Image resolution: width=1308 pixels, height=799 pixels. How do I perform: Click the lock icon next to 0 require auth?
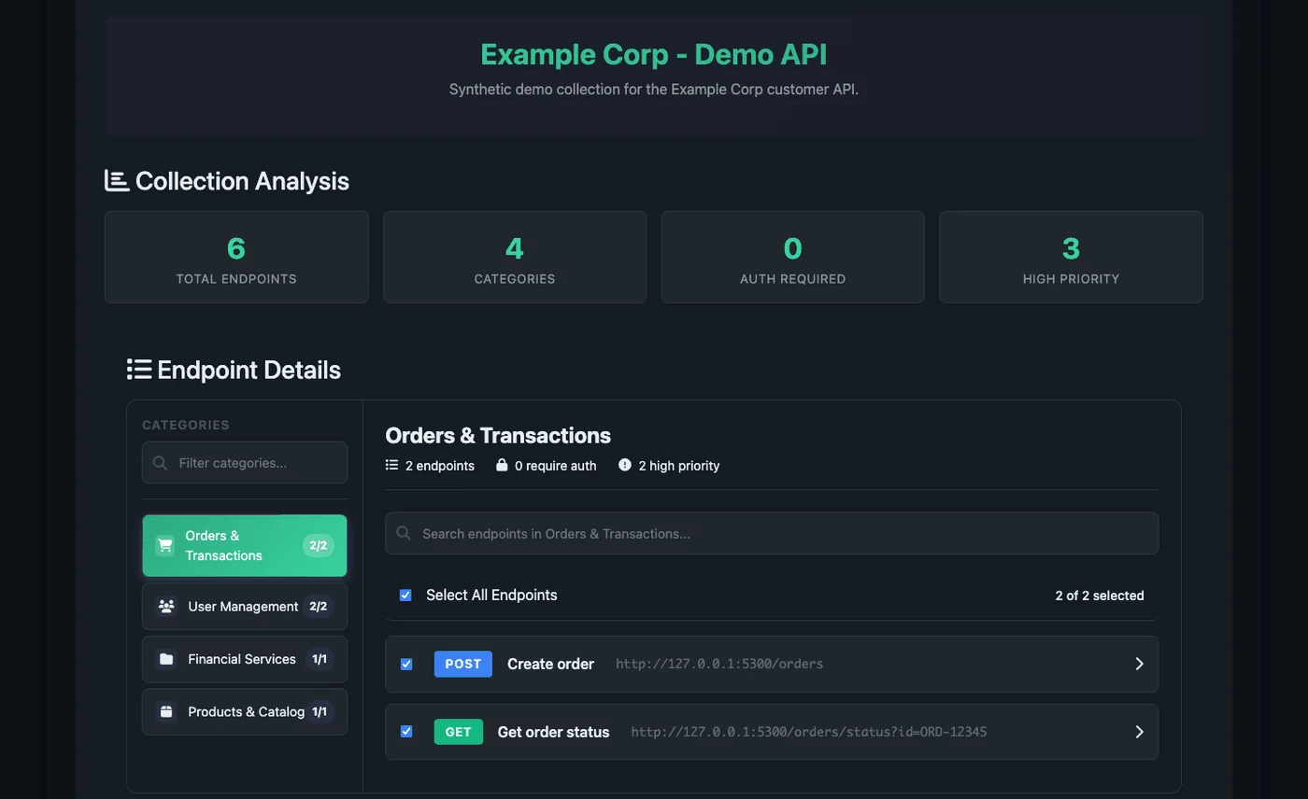(x=502, y=465)
